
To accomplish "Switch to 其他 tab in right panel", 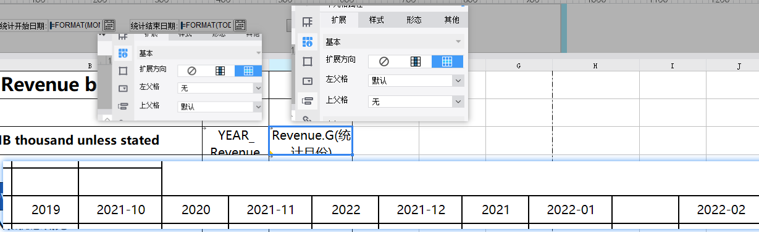I will coord(451,20).
